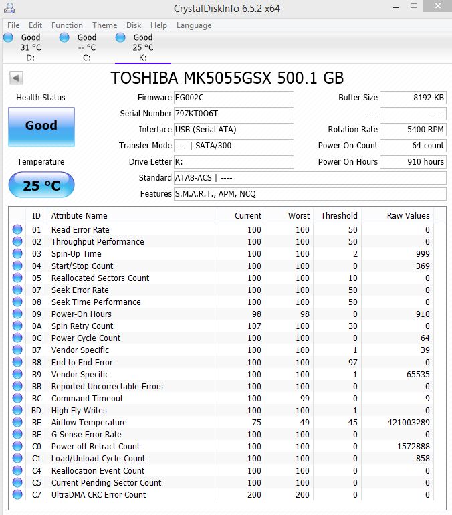Select the Current Pending Sector Count row name
This screenshot has width=452, height=515.
[106, 483]
